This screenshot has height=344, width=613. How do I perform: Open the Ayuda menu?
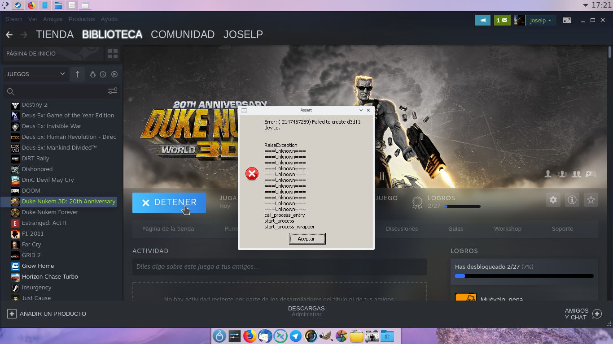(109, 19)
